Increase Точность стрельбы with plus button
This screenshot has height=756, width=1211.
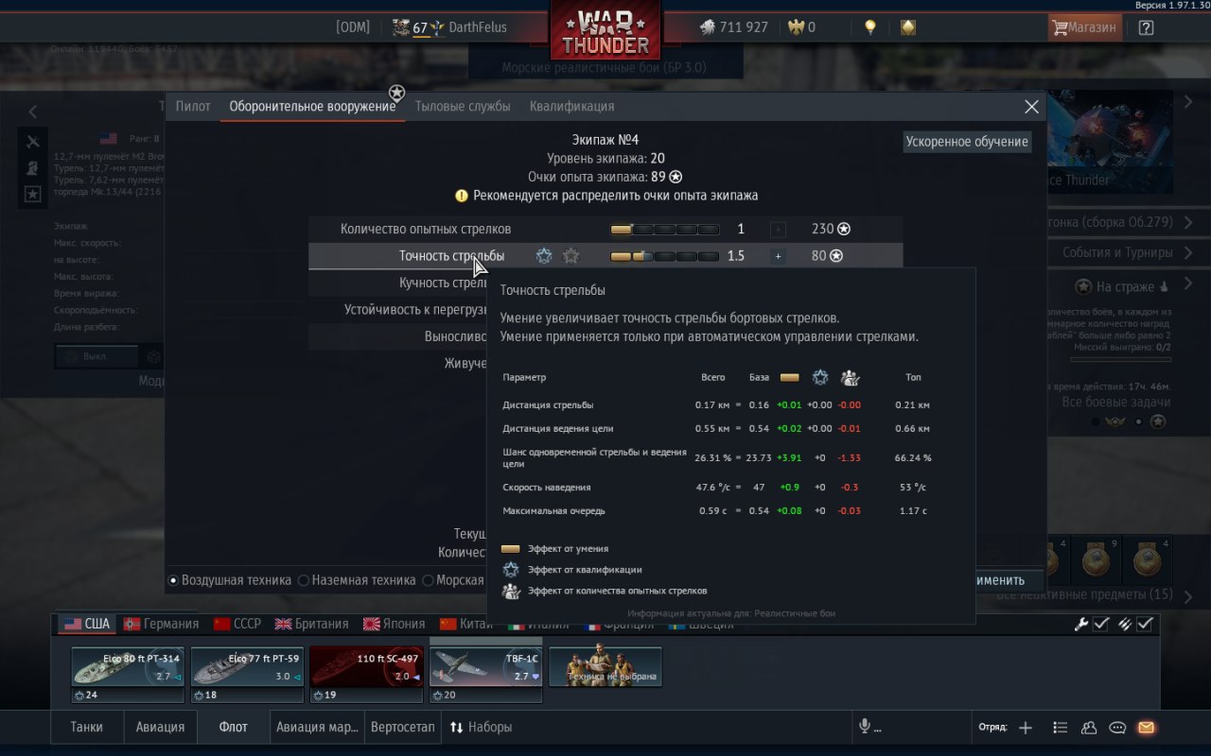point(778,256)
